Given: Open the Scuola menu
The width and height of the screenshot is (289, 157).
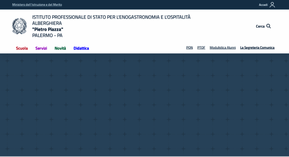Looking at the screenshot, I should pos(22,48).
